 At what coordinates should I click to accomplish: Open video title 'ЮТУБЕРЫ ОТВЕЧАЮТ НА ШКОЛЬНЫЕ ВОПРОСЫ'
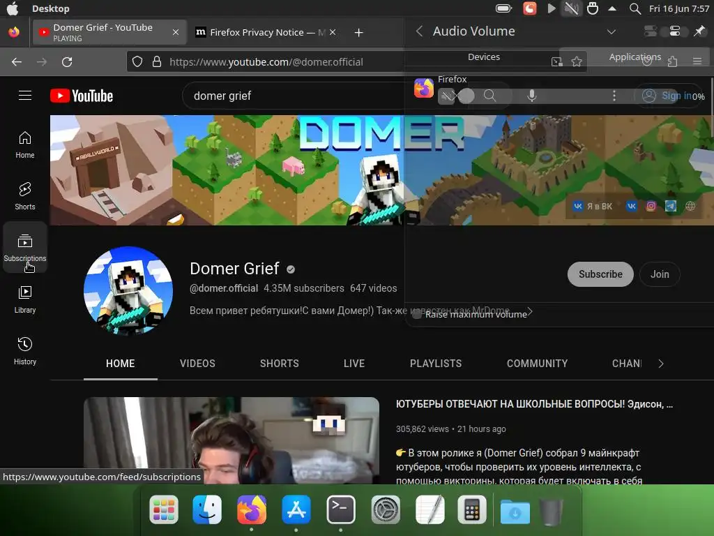click(534, 404)
